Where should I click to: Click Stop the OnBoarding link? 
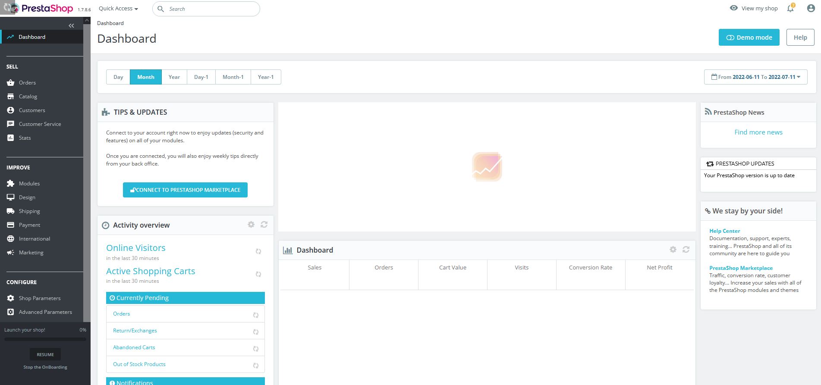[45, 367]
